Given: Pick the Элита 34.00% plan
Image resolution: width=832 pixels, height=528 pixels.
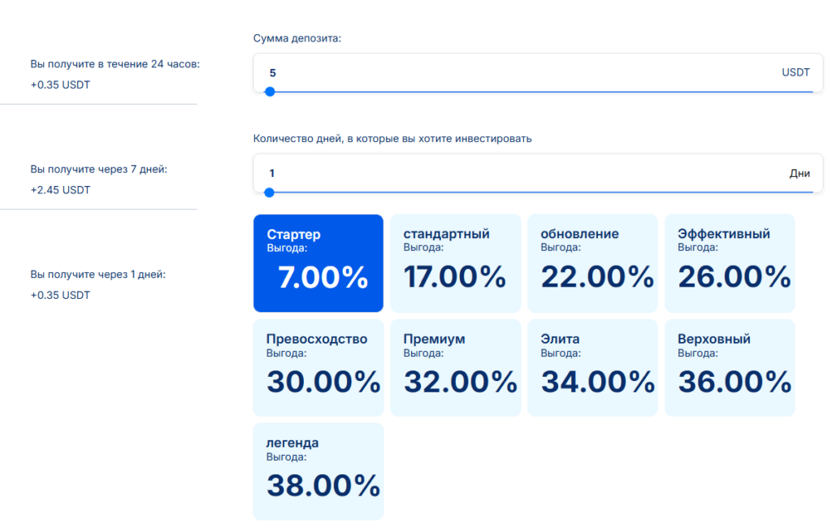Looking at the screenshot, I should click(x=592, y=367).
